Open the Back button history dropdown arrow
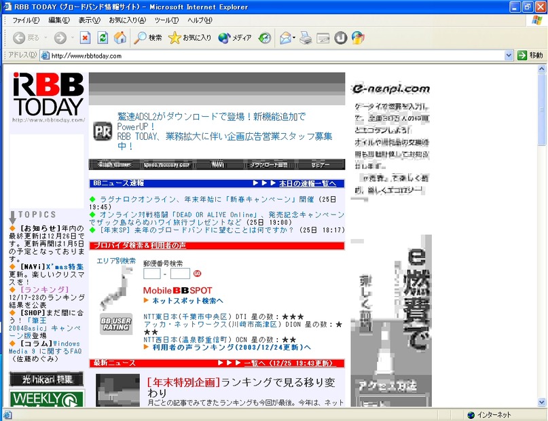 (x=45, y=38)
